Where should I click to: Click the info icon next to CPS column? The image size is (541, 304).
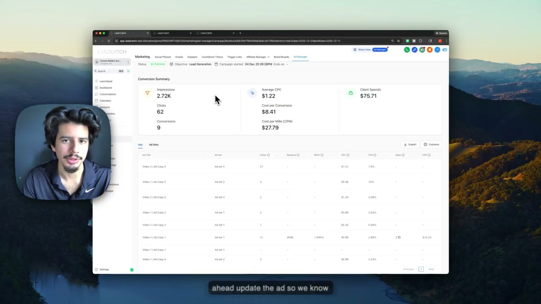tap(429, 155)
